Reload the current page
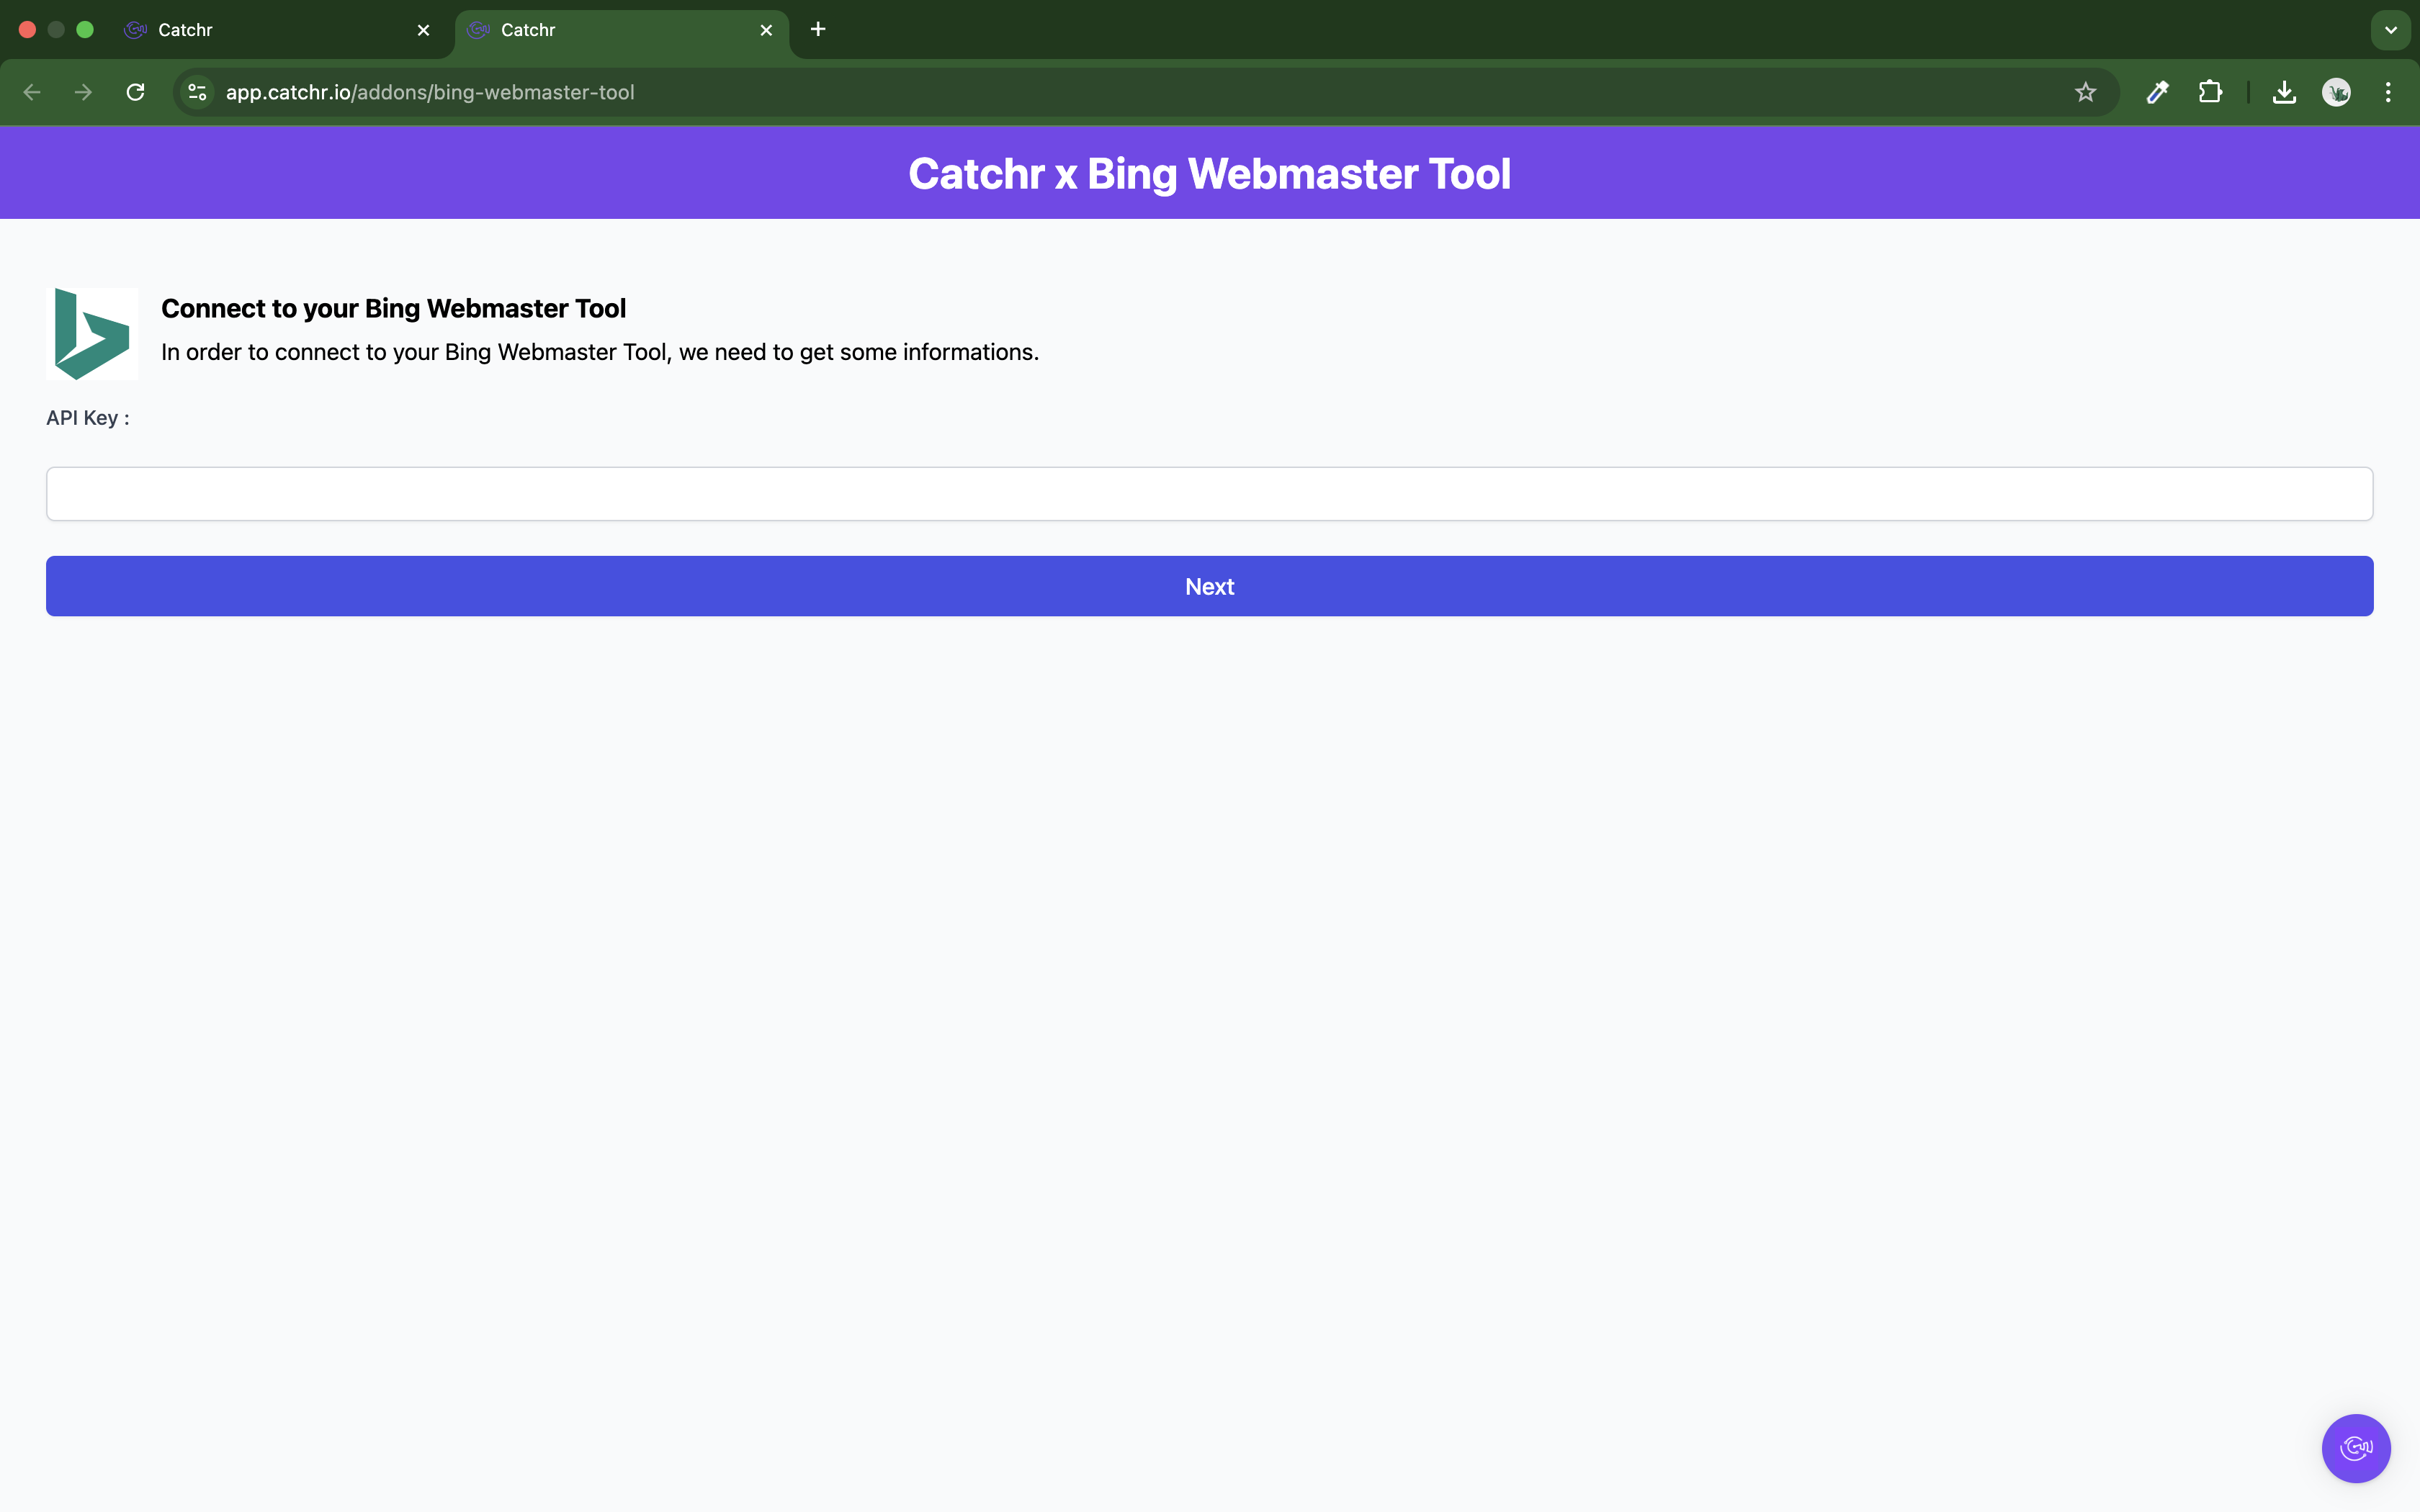Image resolution: width=2420 pixels, height=1512 pixels. pos(136,92)
